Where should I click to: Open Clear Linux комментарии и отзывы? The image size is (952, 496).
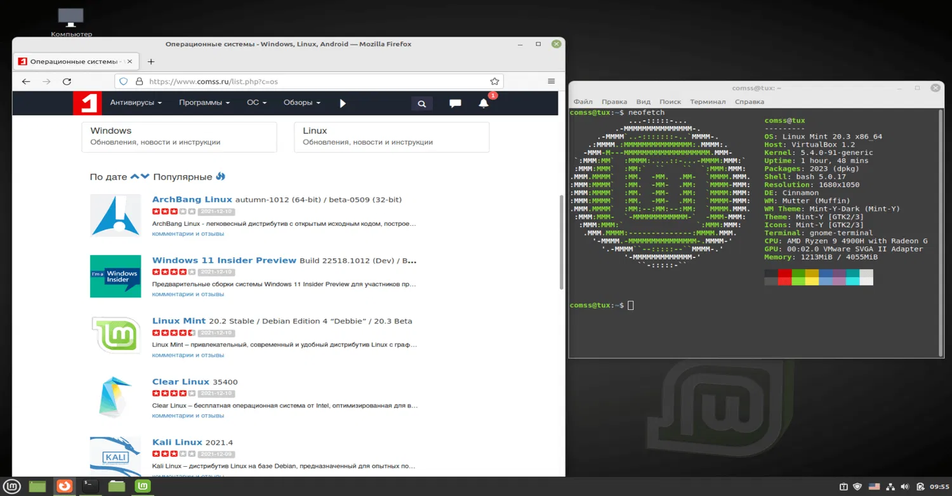188,416
